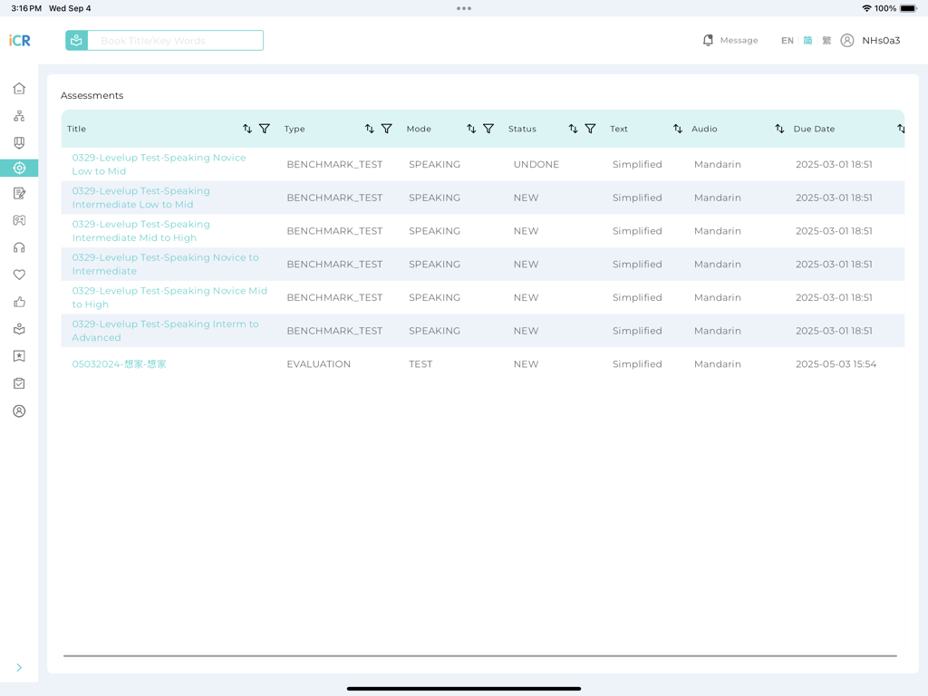Click the Book Title/Key Words search field
This screenshot has height=696, width=928.
coord(172,40)
